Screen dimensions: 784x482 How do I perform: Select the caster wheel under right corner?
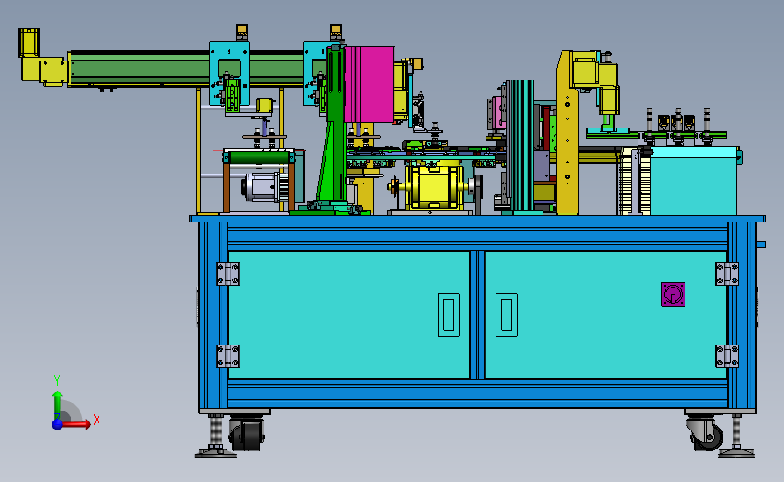(705, 433)
